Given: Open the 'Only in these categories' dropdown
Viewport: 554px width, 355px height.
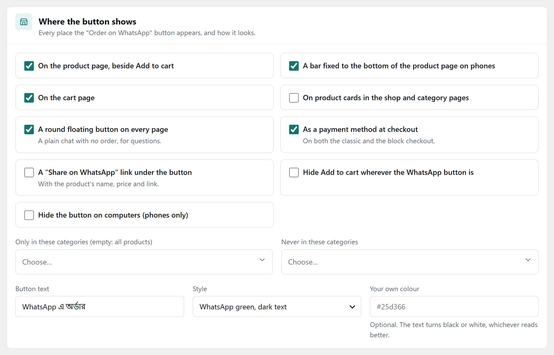Looking at the screenshot, I should click(144, 262).
